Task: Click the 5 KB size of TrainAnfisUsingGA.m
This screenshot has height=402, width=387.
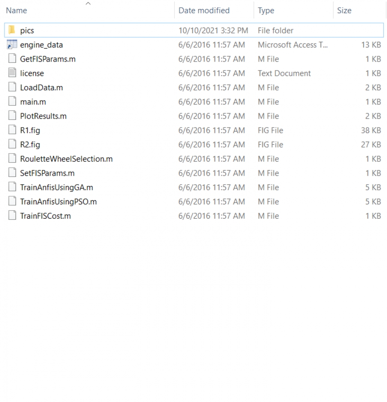Action: 373,188
